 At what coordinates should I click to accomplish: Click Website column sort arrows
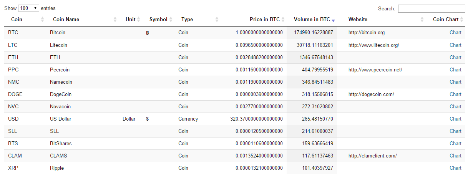(422, 19)
